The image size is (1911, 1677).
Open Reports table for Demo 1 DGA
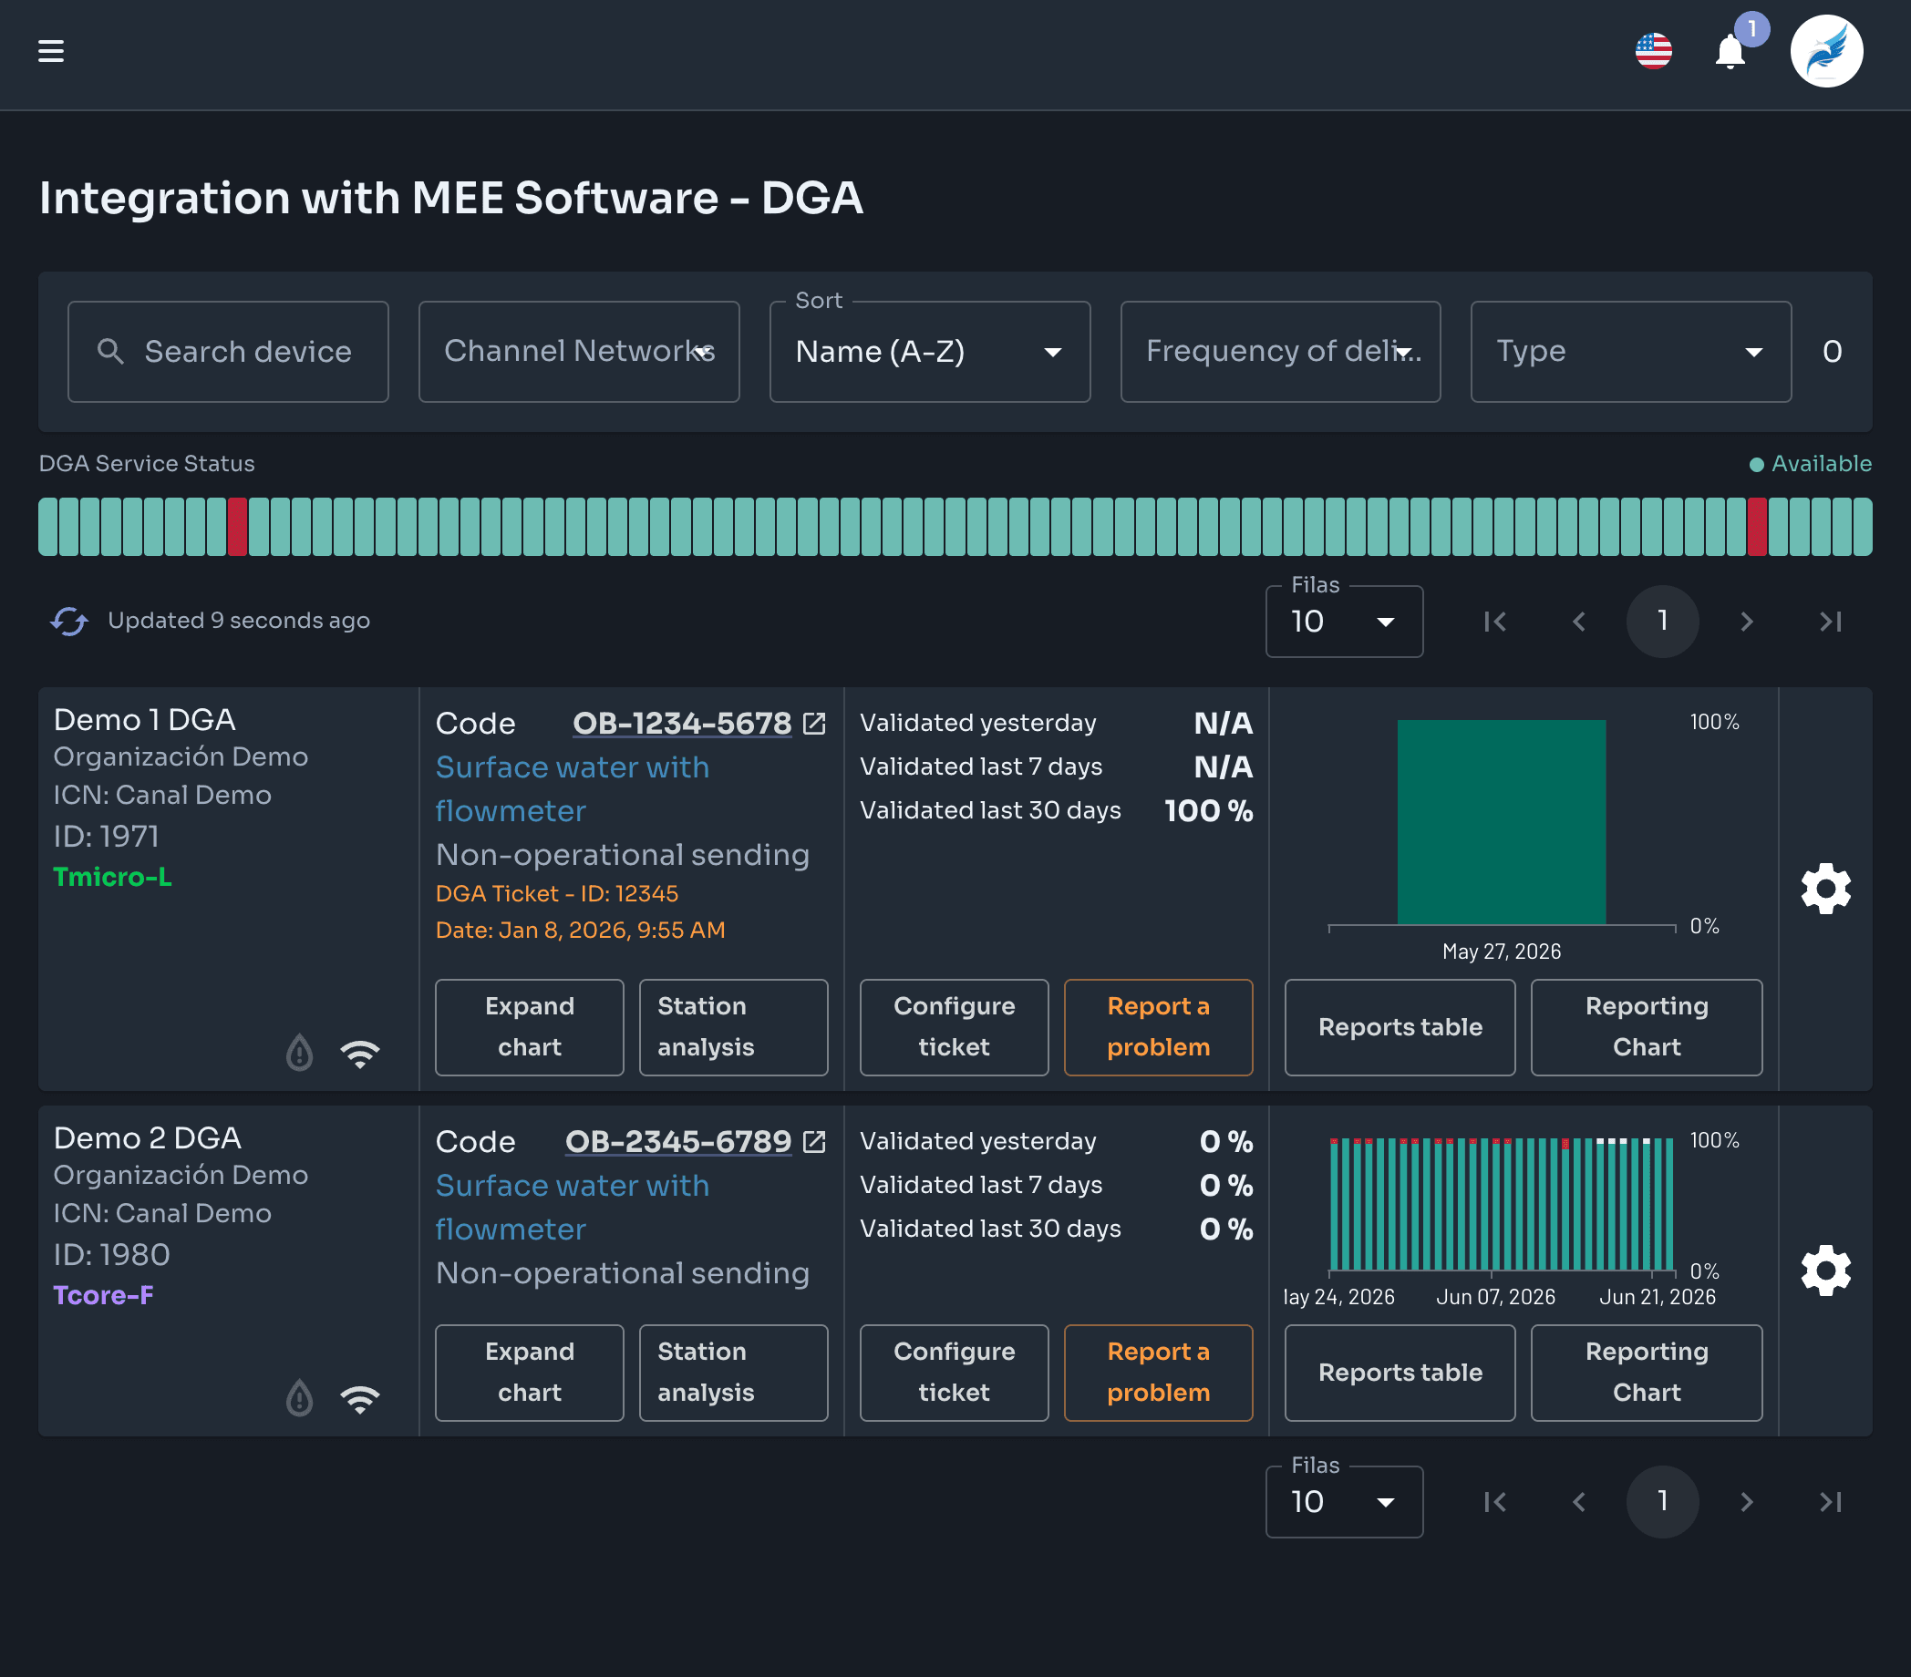pyautogui.click(x=1400, y=1027)
